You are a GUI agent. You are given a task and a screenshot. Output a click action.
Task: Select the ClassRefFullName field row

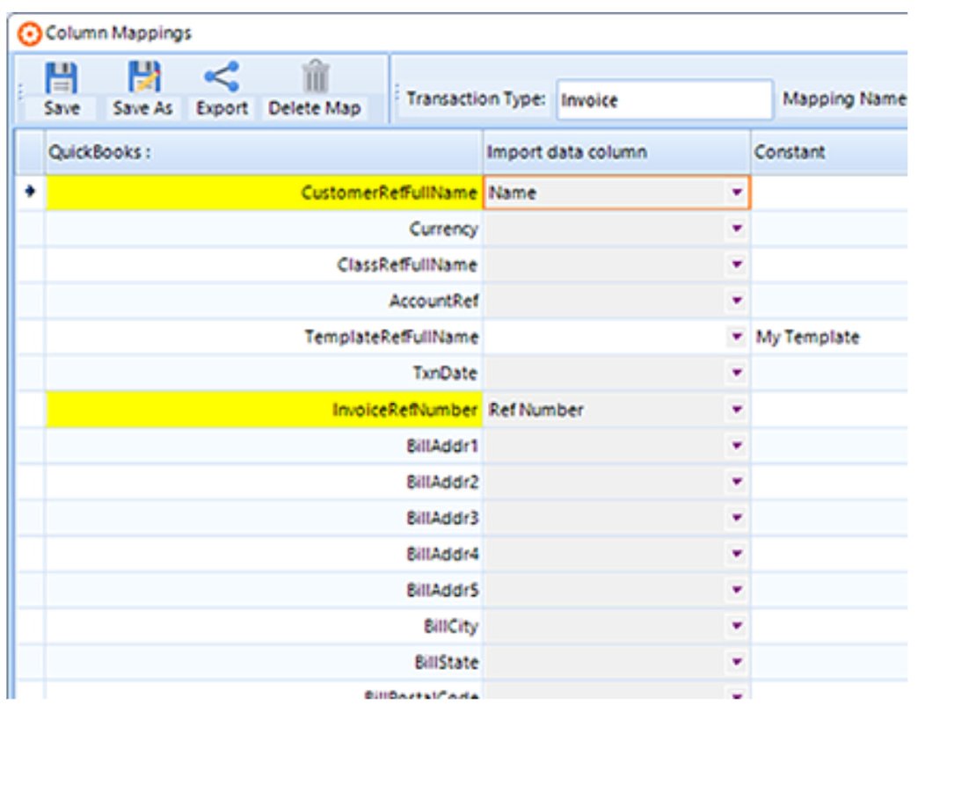tap(264, 265)
